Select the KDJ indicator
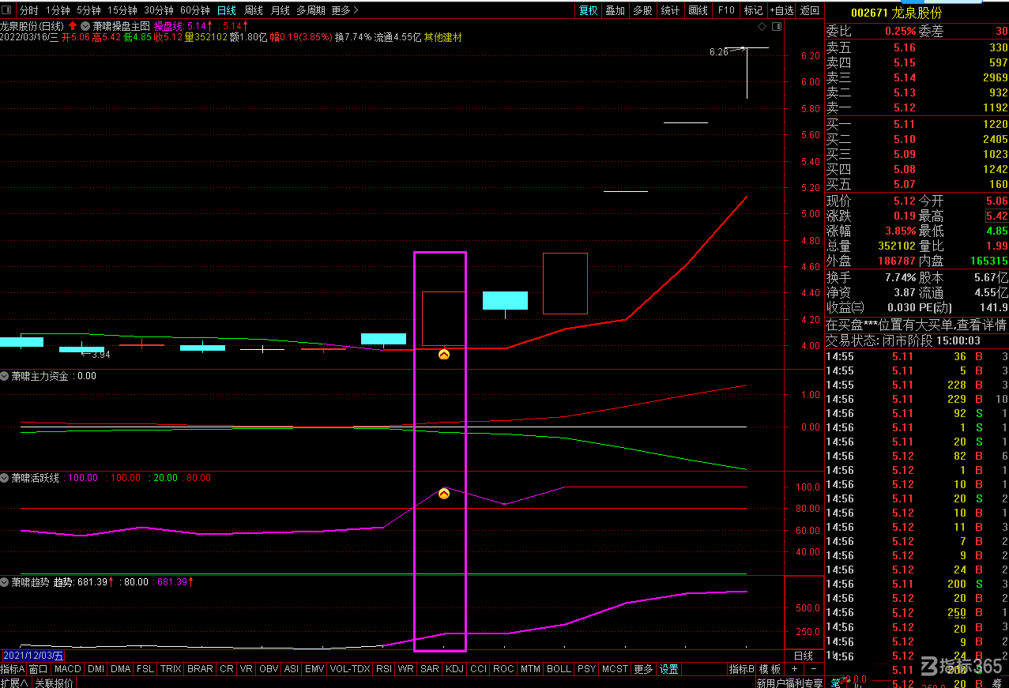 click(454, 669)
